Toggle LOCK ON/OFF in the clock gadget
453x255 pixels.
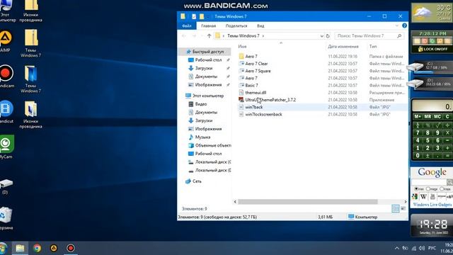pos(432,49)
